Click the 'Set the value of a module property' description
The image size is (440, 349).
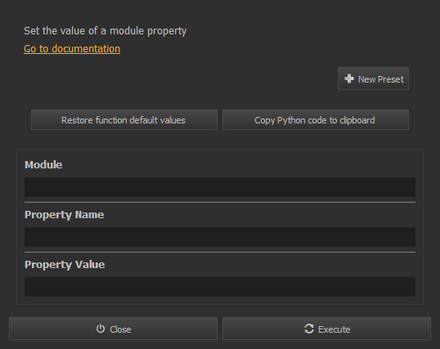click(x=106, y=31)
